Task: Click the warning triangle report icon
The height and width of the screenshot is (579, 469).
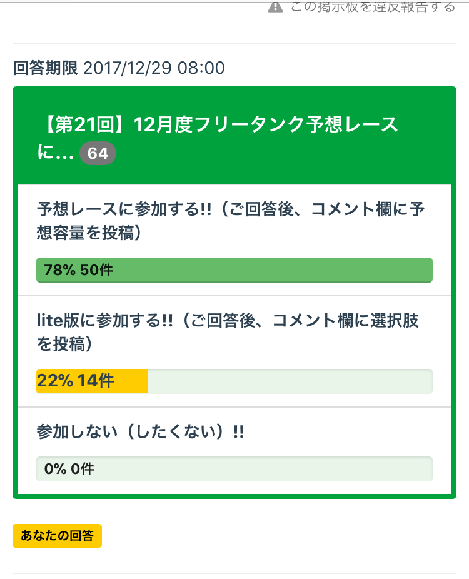Action: (276, 7)
